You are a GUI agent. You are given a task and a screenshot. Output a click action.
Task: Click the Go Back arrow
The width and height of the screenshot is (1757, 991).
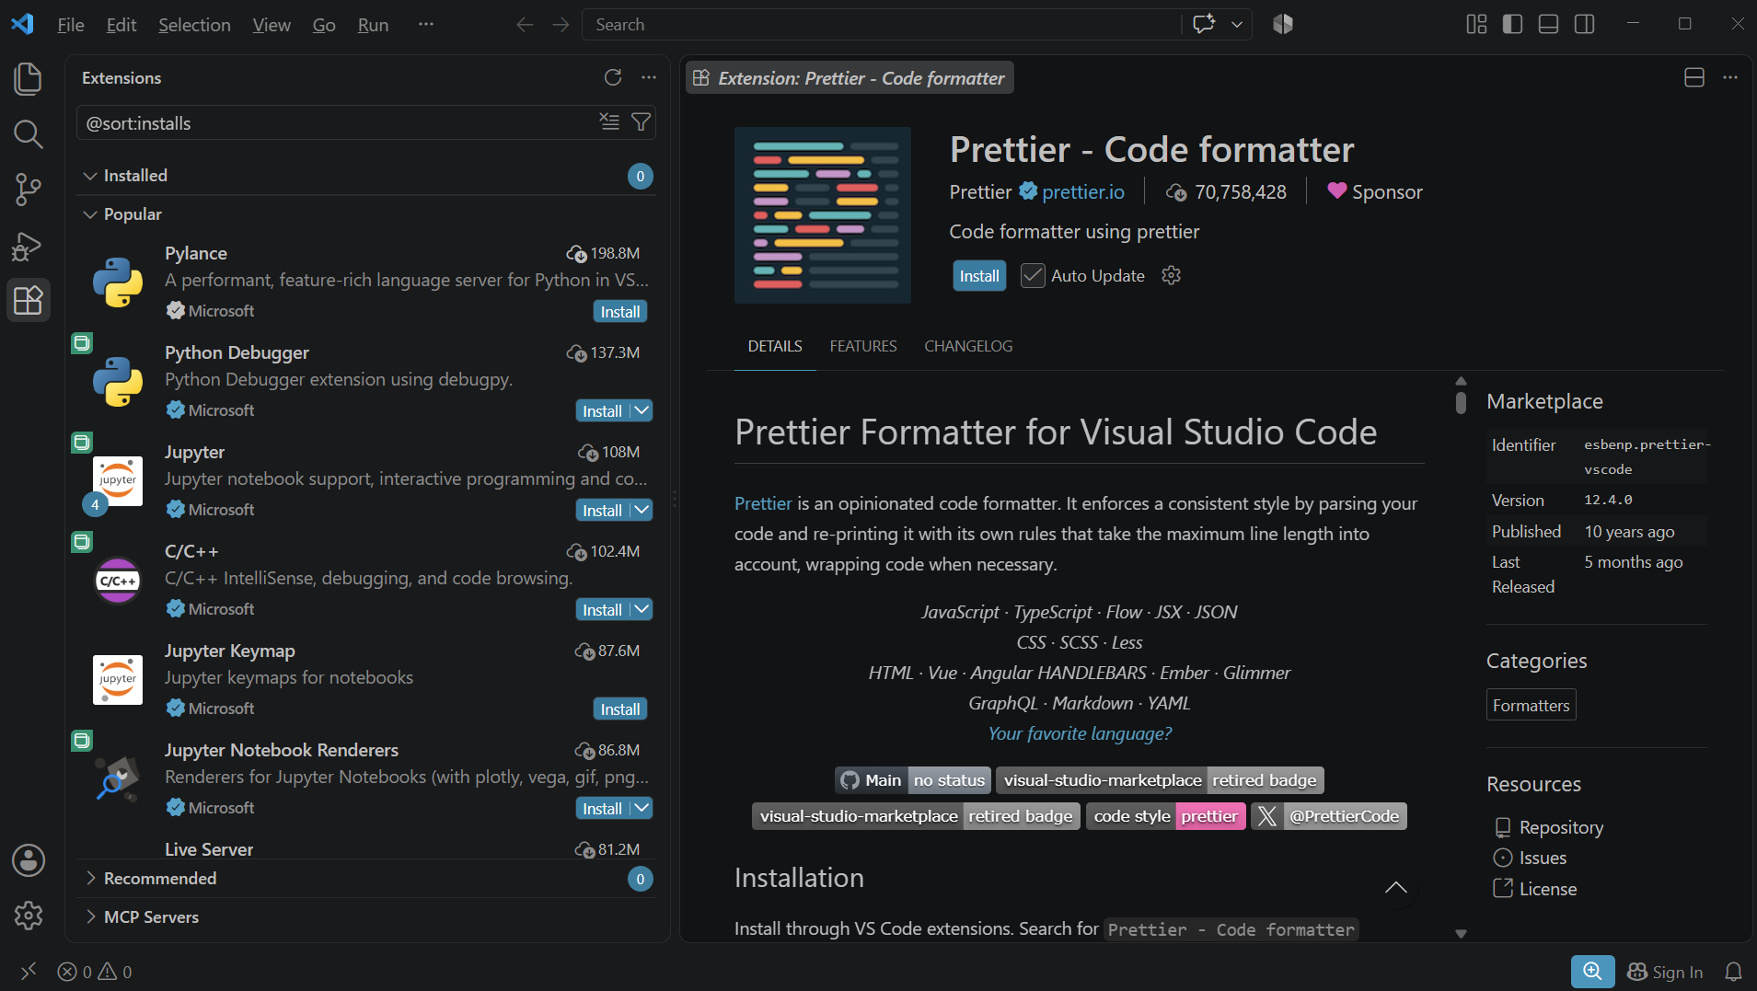tap(525, 25)
